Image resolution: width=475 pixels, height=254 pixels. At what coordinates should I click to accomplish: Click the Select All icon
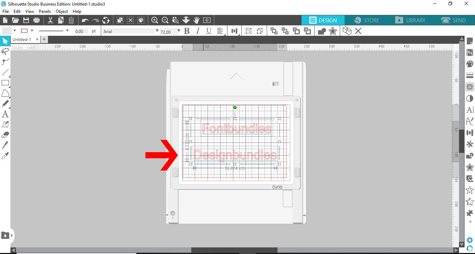point(120,20)
